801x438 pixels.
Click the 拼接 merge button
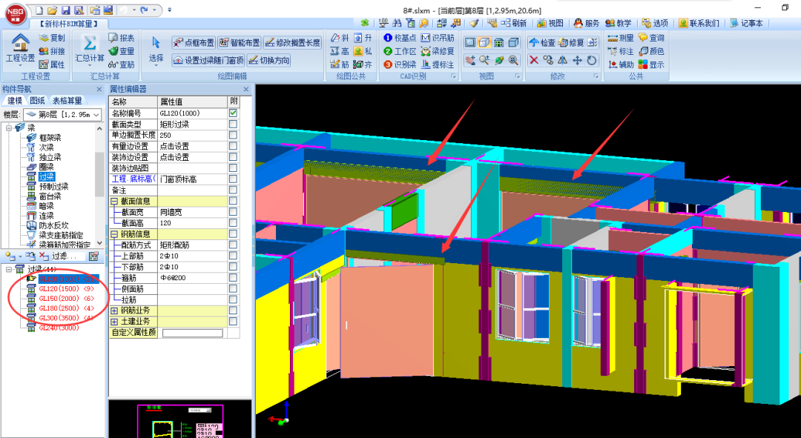pyautogui.click(x=52, y=51)
